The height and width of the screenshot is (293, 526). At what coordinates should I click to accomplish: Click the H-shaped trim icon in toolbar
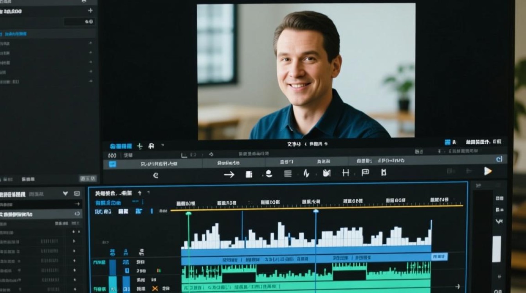point(346,173)
